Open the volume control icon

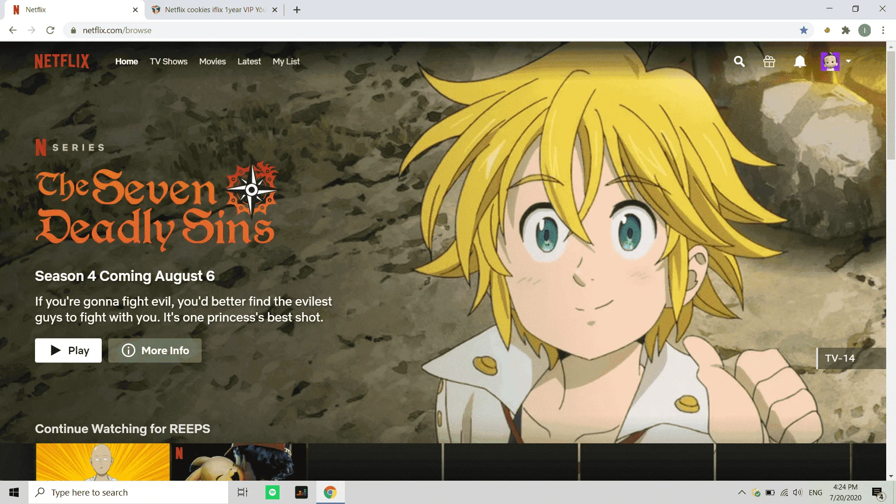[798, 492]
